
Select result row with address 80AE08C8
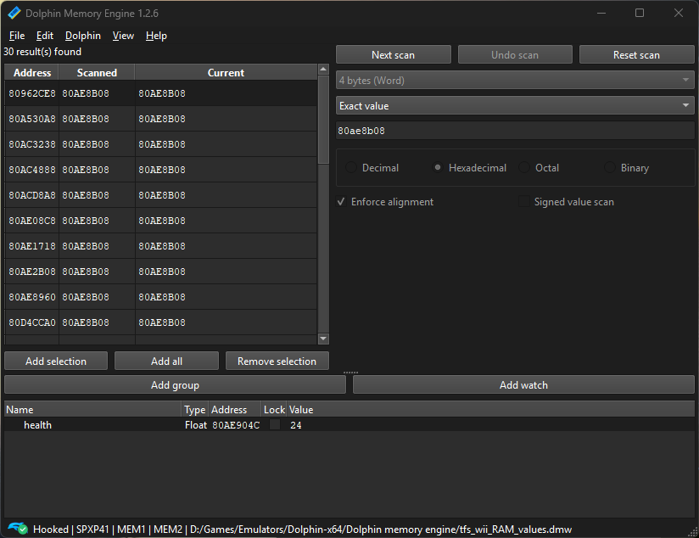coord(161,221)
